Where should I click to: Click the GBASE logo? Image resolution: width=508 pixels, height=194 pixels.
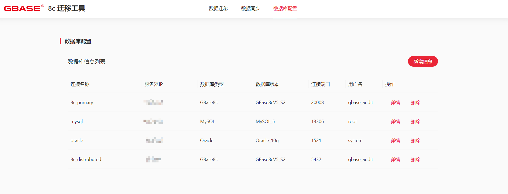[x=24, y=8]
